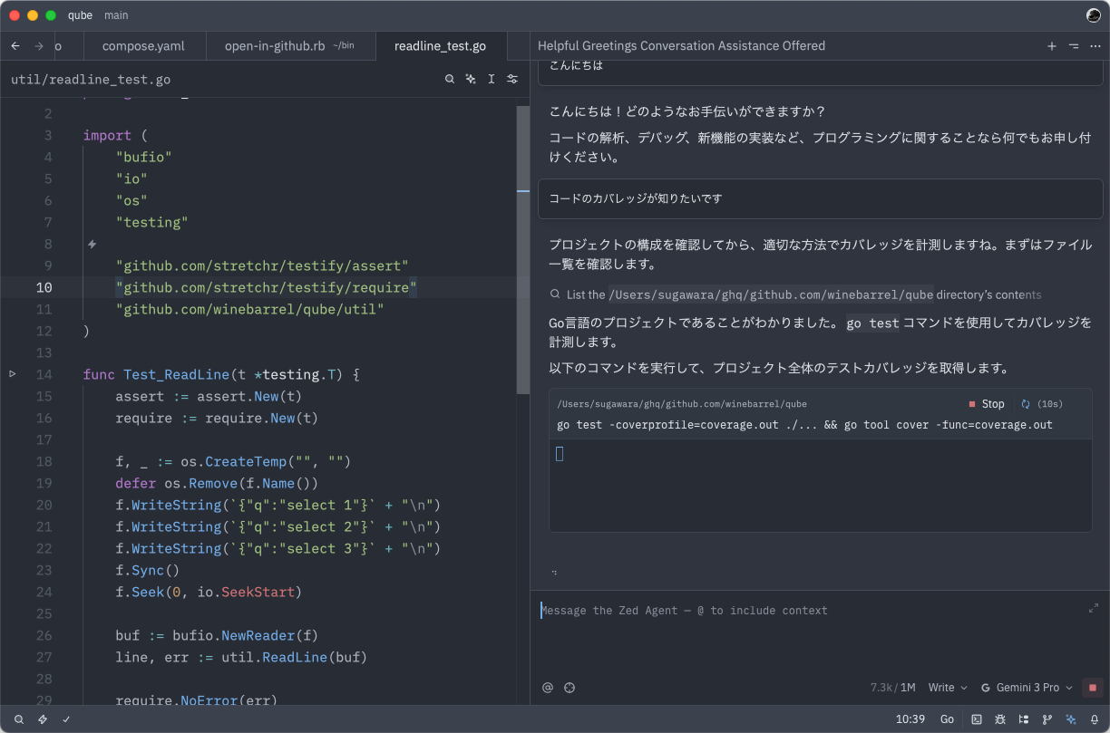
Task: Click f.Sync() on line 23
Action: click(x=148, y=570)
